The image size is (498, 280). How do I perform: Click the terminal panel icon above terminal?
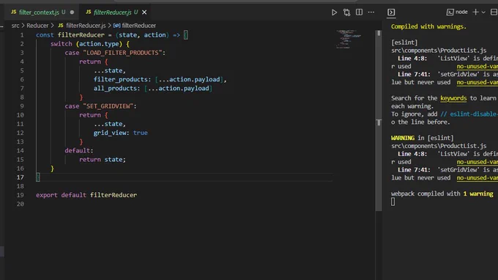pyautogui.click(x=391, y=12)
